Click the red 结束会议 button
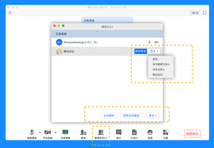214x148 pixels. [192, 134]
